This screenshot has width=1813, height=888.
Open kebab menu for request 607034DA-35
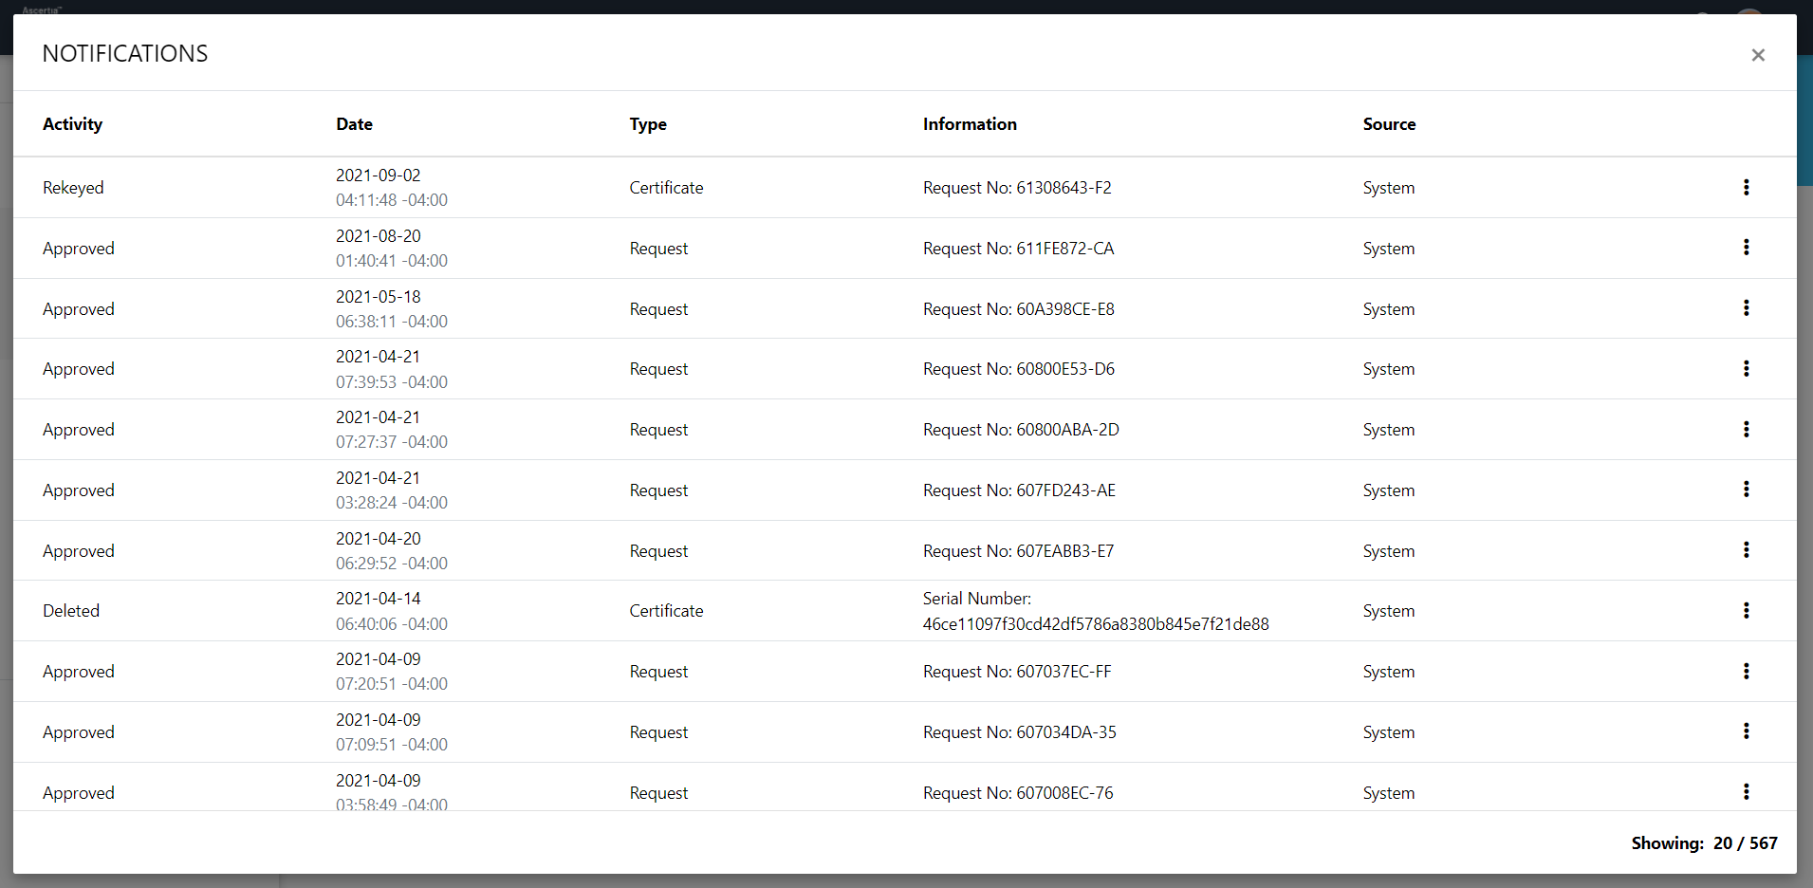pos(1746,731)
